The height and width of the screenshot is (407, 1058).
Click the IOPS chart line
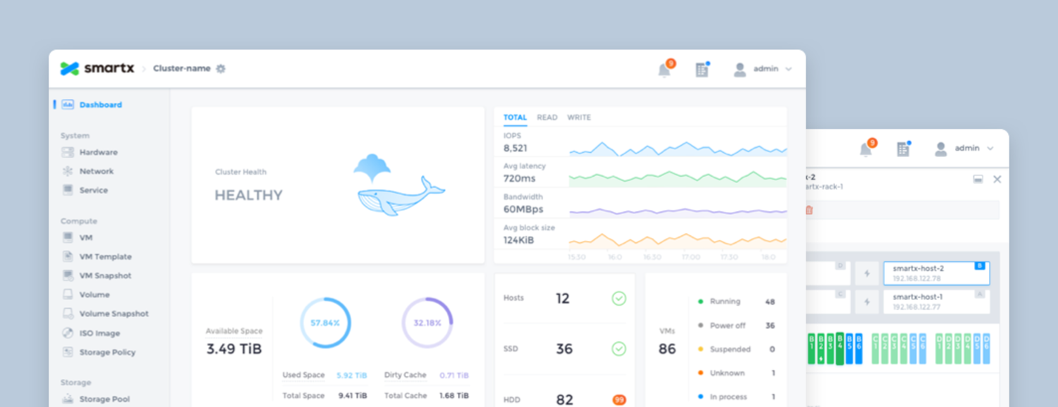pos(678,149)
